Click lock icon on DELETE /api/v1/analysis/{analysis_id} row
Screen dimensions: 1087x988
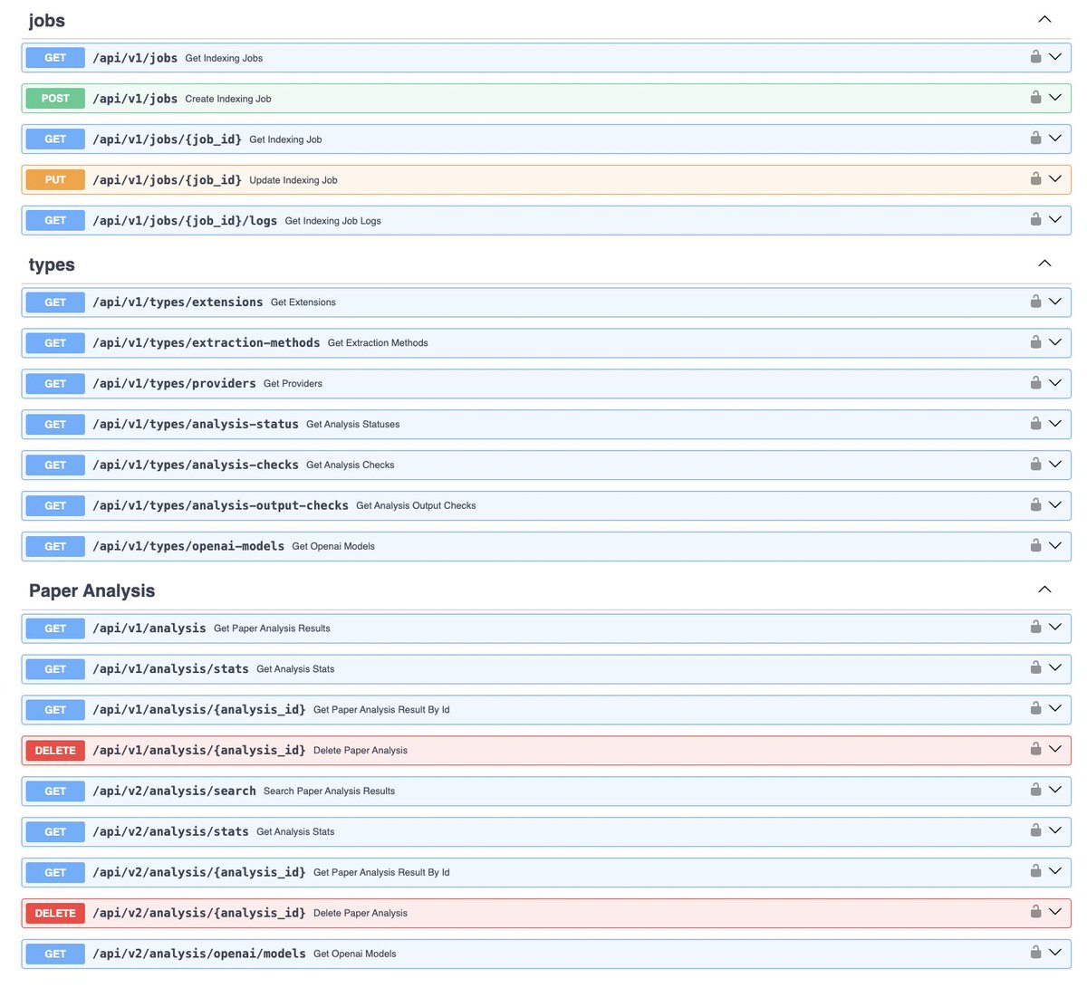point(1035,749)
